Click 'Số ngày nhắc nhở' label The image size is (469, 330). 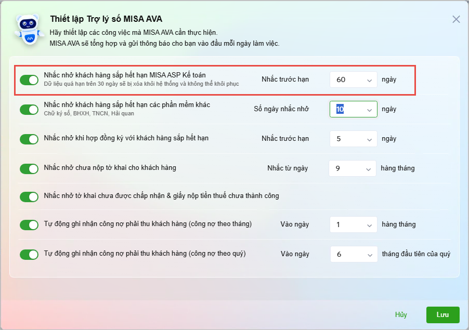pyautogui.click(x=281, y=109)
